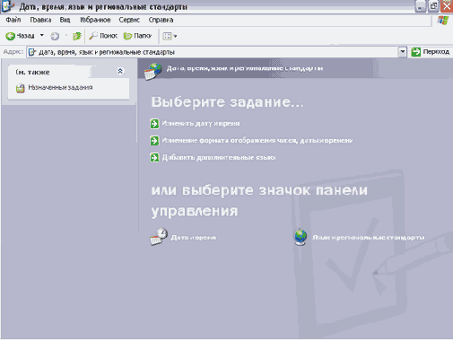This screenshot has width=453, height=340.
Task: Click the Переход go button
Action: click(x=430, y=52)
